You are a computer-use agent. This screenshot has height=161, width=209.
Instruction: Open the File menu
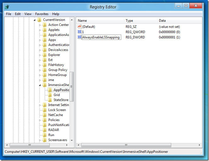point(8,14)
